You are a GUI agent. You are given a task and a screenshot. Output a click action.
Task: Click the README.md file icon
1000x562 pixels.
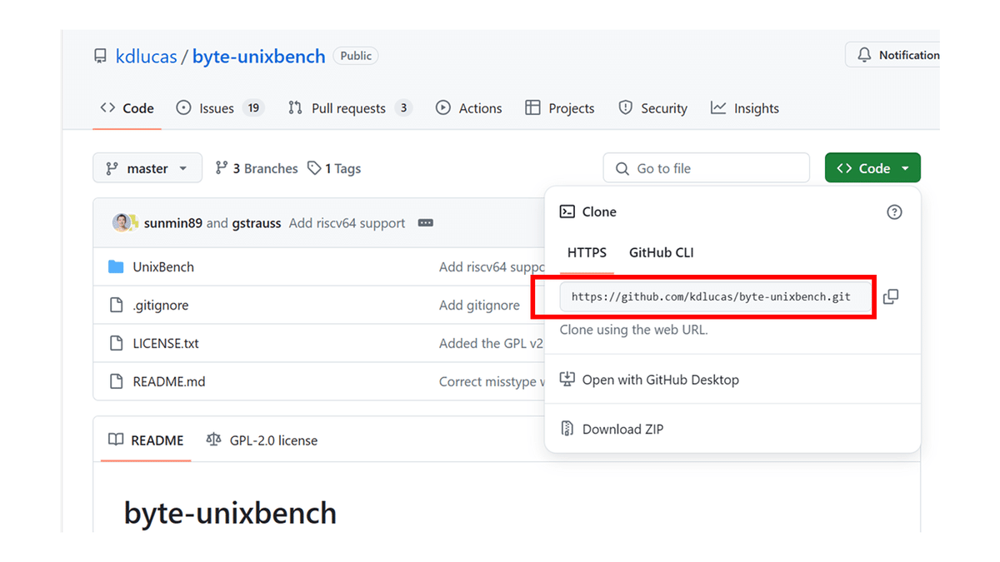(x=117, y=381)
